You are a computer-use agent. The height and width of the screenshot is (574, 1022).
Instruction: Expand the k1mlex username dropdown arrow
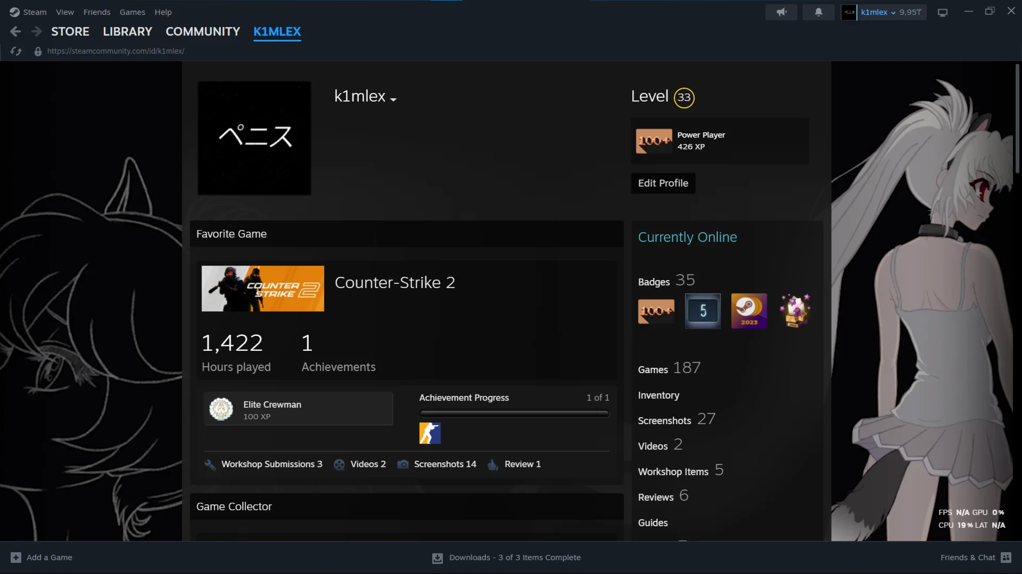pos(393,99)
